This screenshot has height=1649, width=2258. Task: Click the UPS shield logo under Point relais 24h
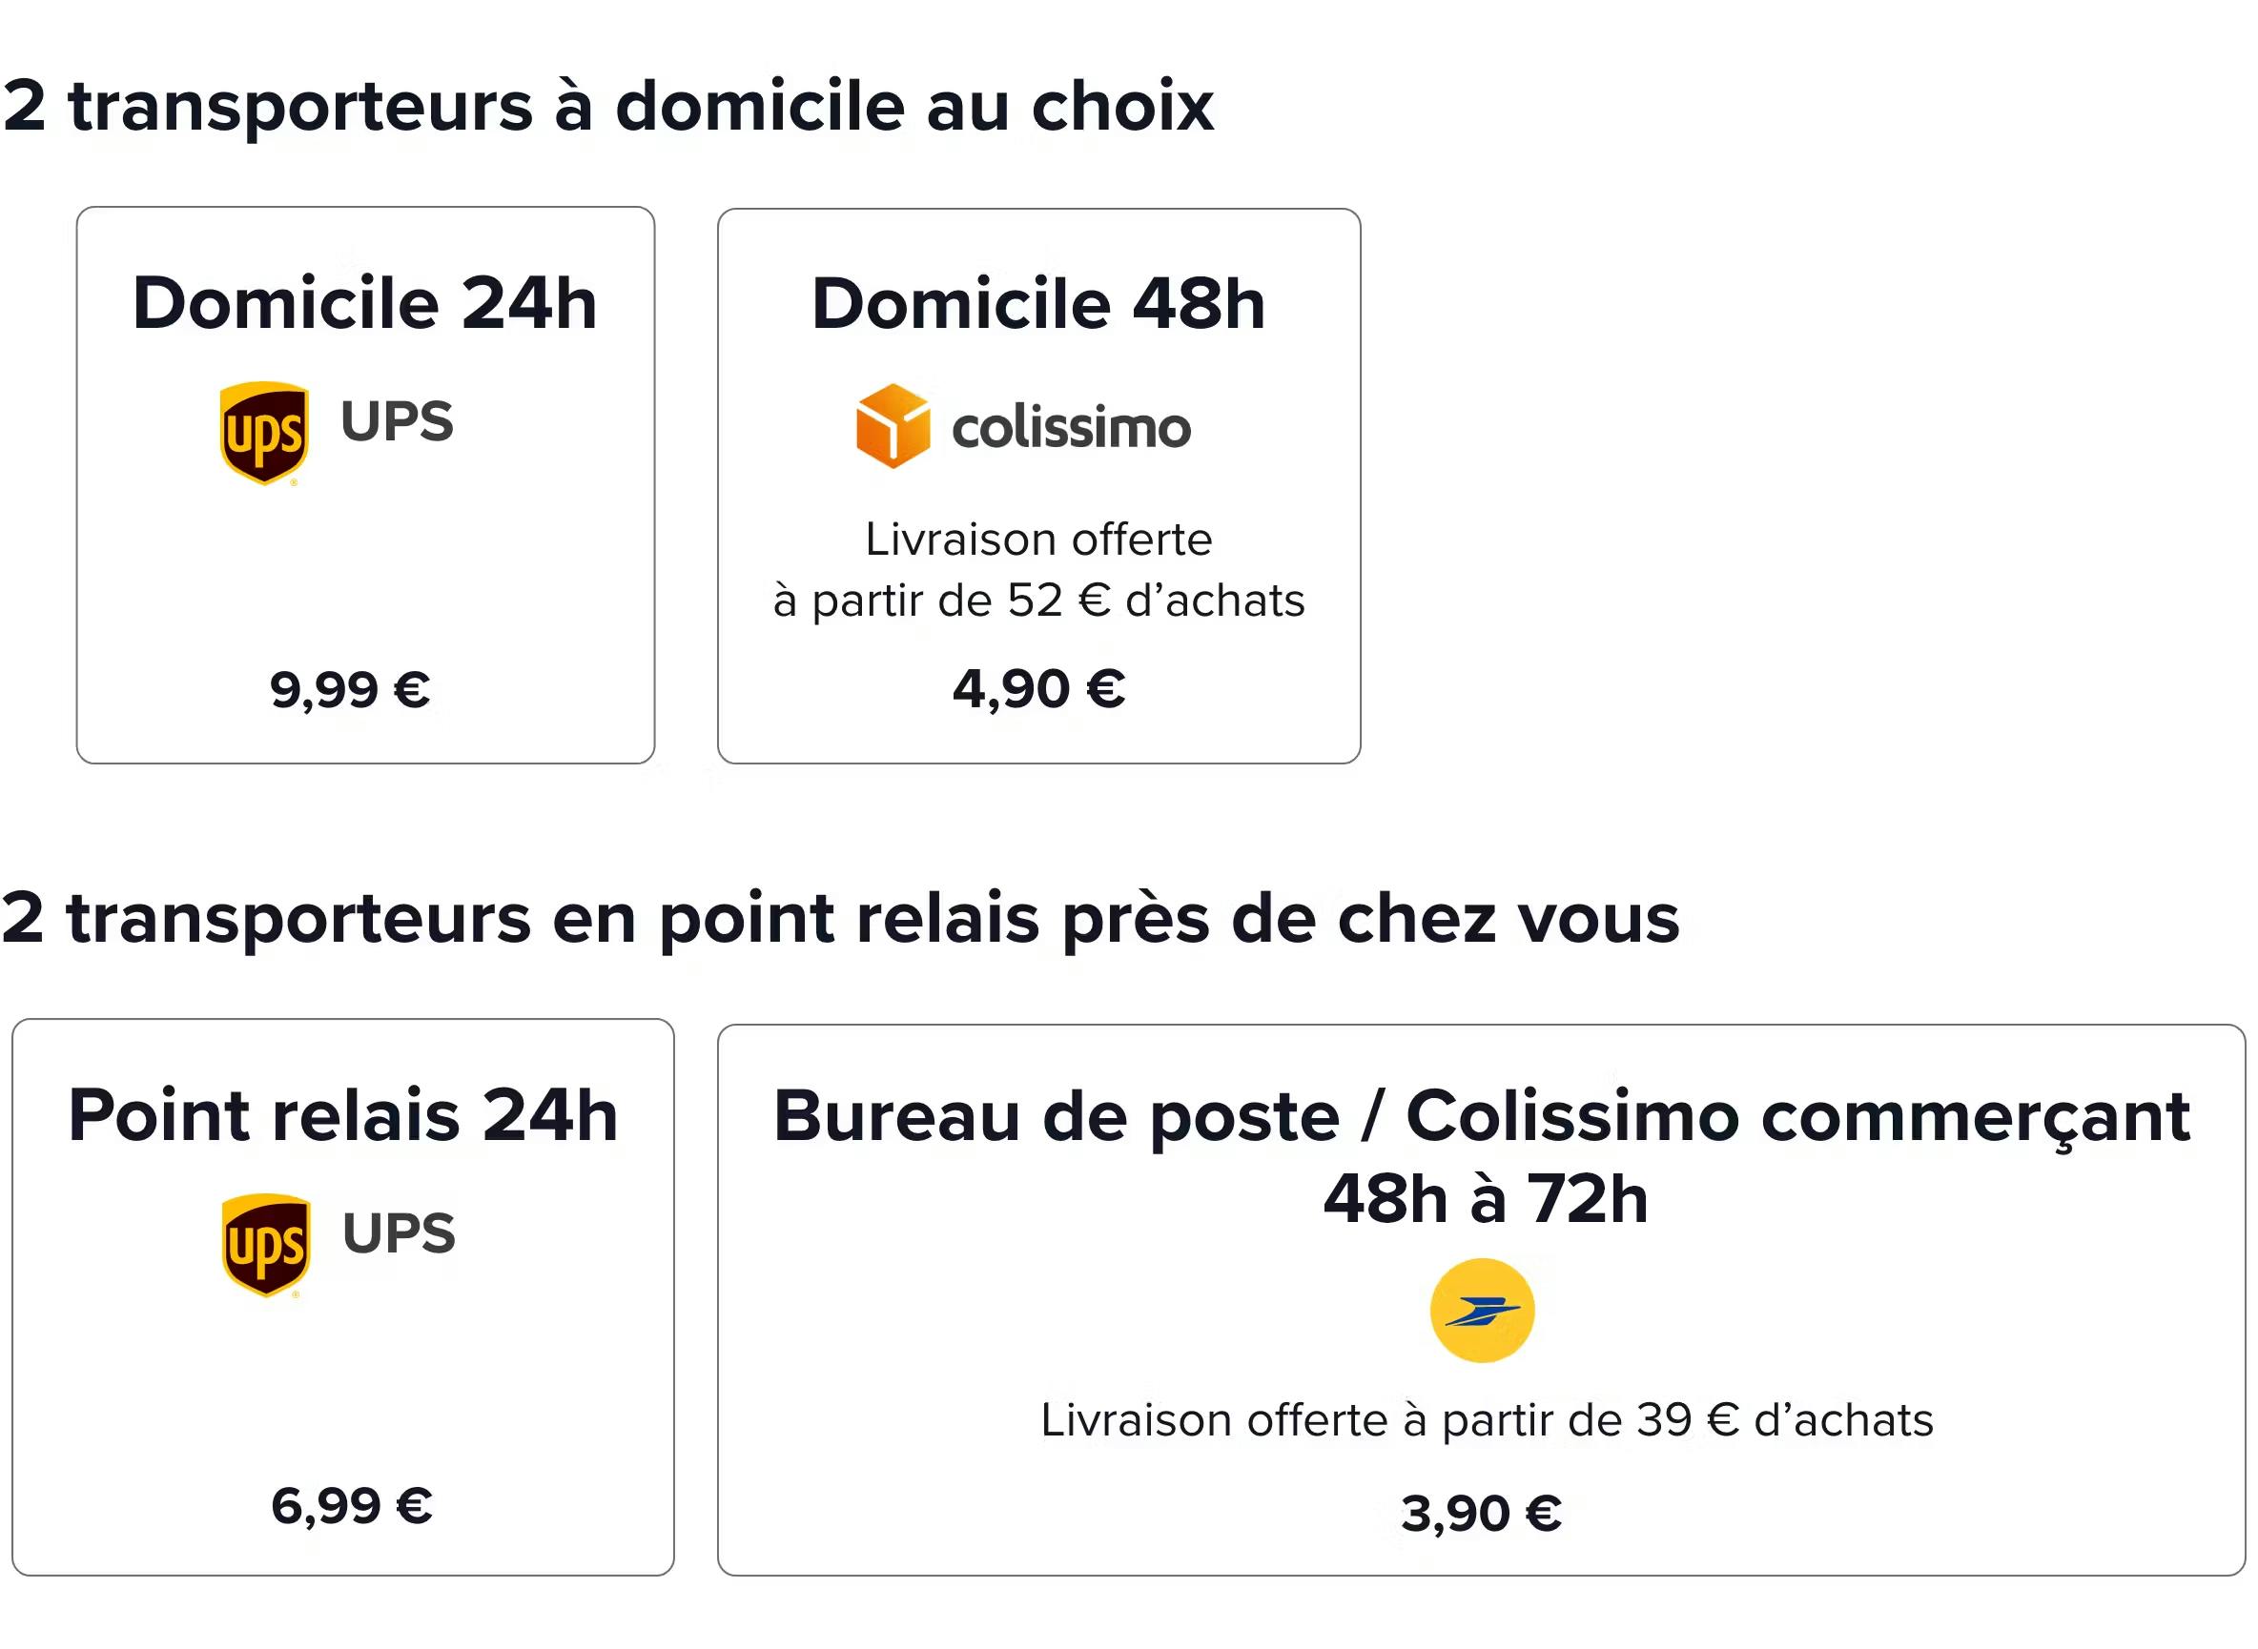[x=266, y=1246]
